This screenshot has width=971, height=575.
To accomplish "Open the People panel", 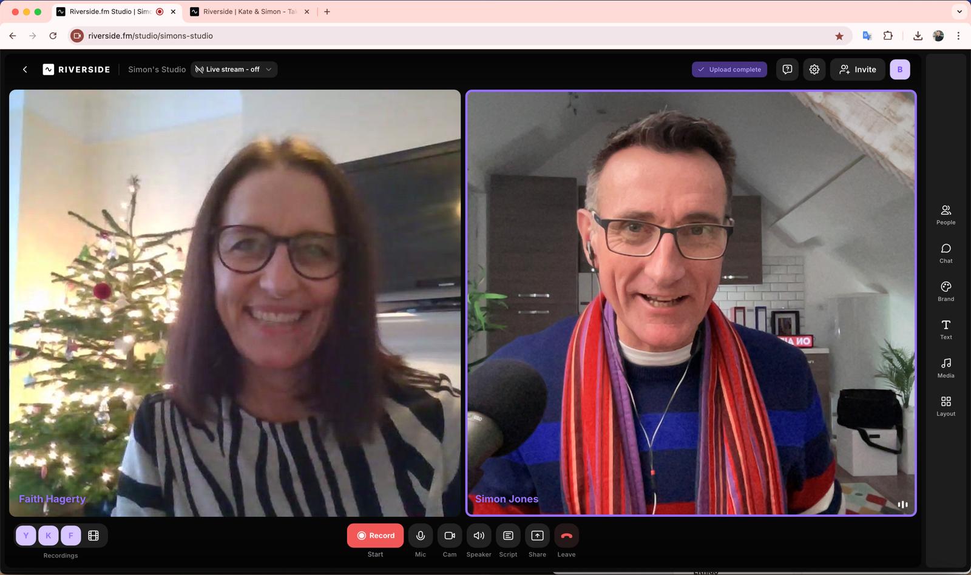I will click(946, 215).
